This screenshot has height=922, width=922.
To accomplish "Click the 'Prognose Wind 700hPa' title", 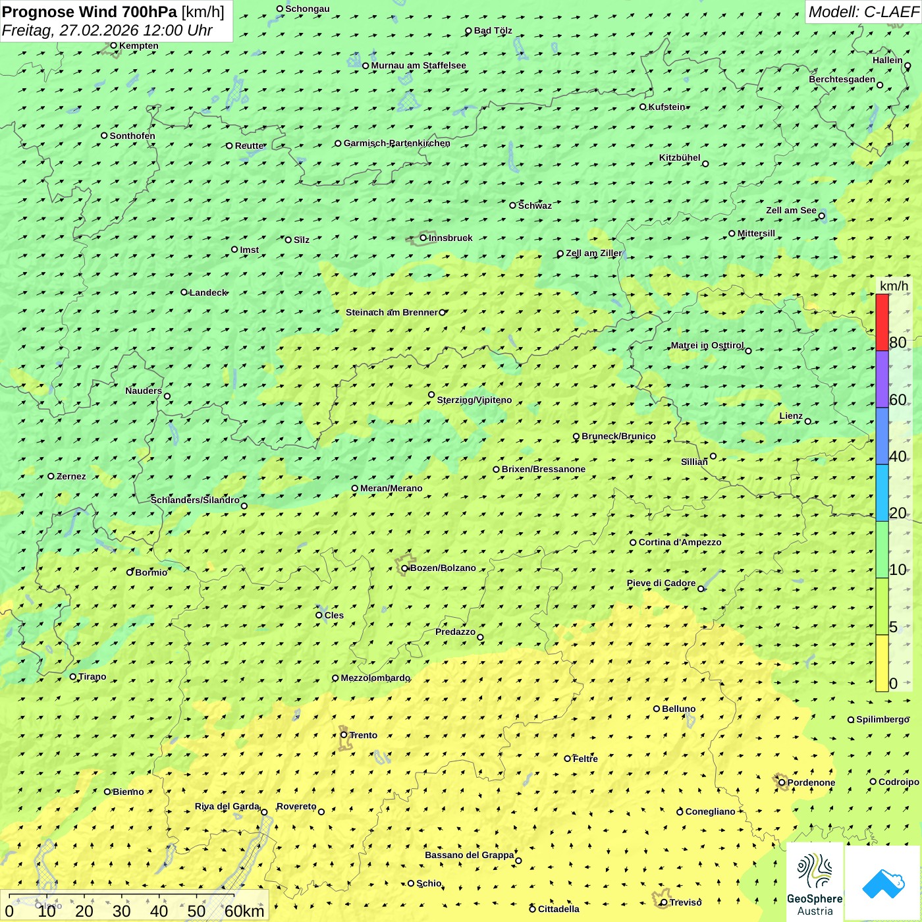I will tap(90, 12).
